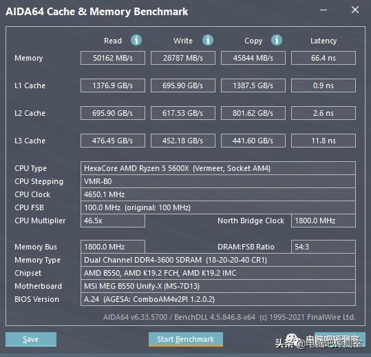Select L2 Cache Latency 2.6 ns
Viewport: 371px width, 357px height.
click(324, 113)
